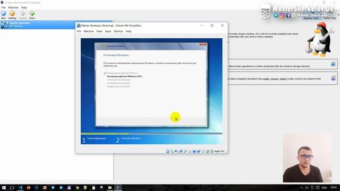This screenshot has width=340, height=191.
Task: Click the network adapter status bar icon
Action: [x=181, y=151]
